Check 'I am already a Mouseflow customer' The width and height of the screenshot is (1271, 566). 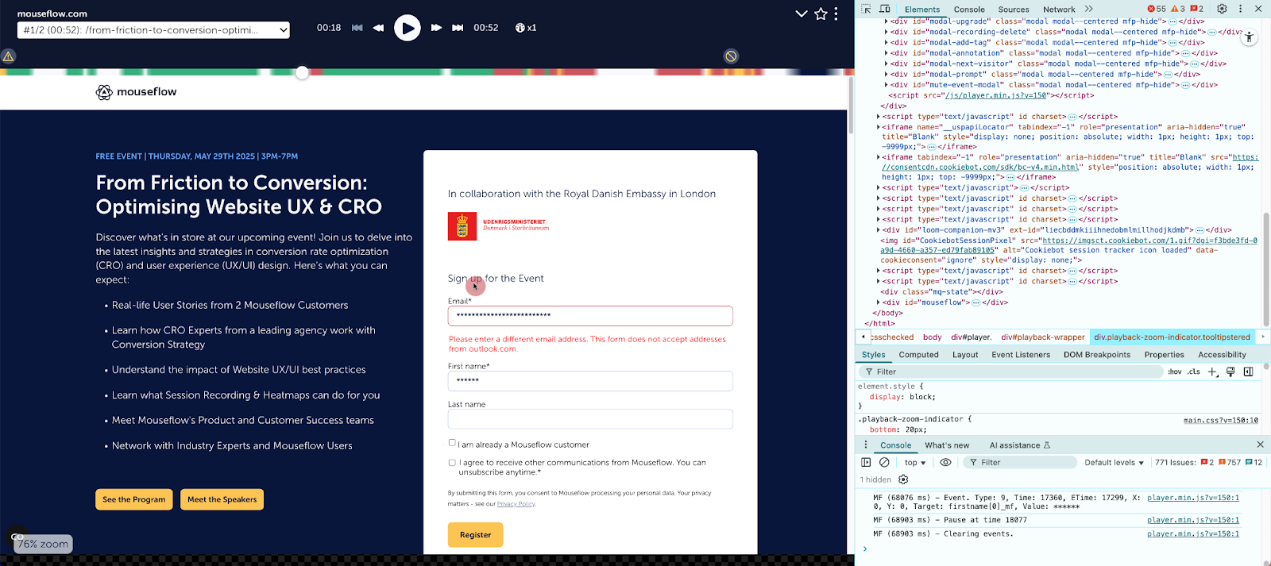point(452,443)
